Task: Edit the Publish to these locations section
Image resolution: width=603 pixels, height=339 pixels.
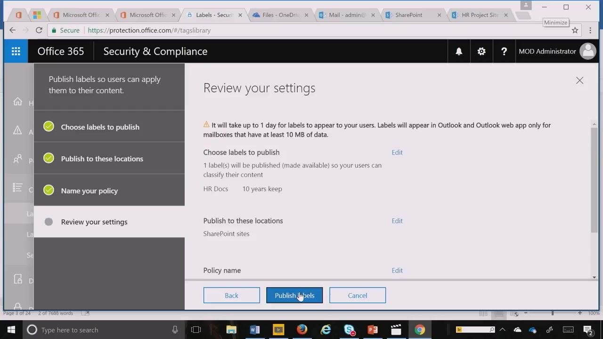Action: [x=397, y=220]
